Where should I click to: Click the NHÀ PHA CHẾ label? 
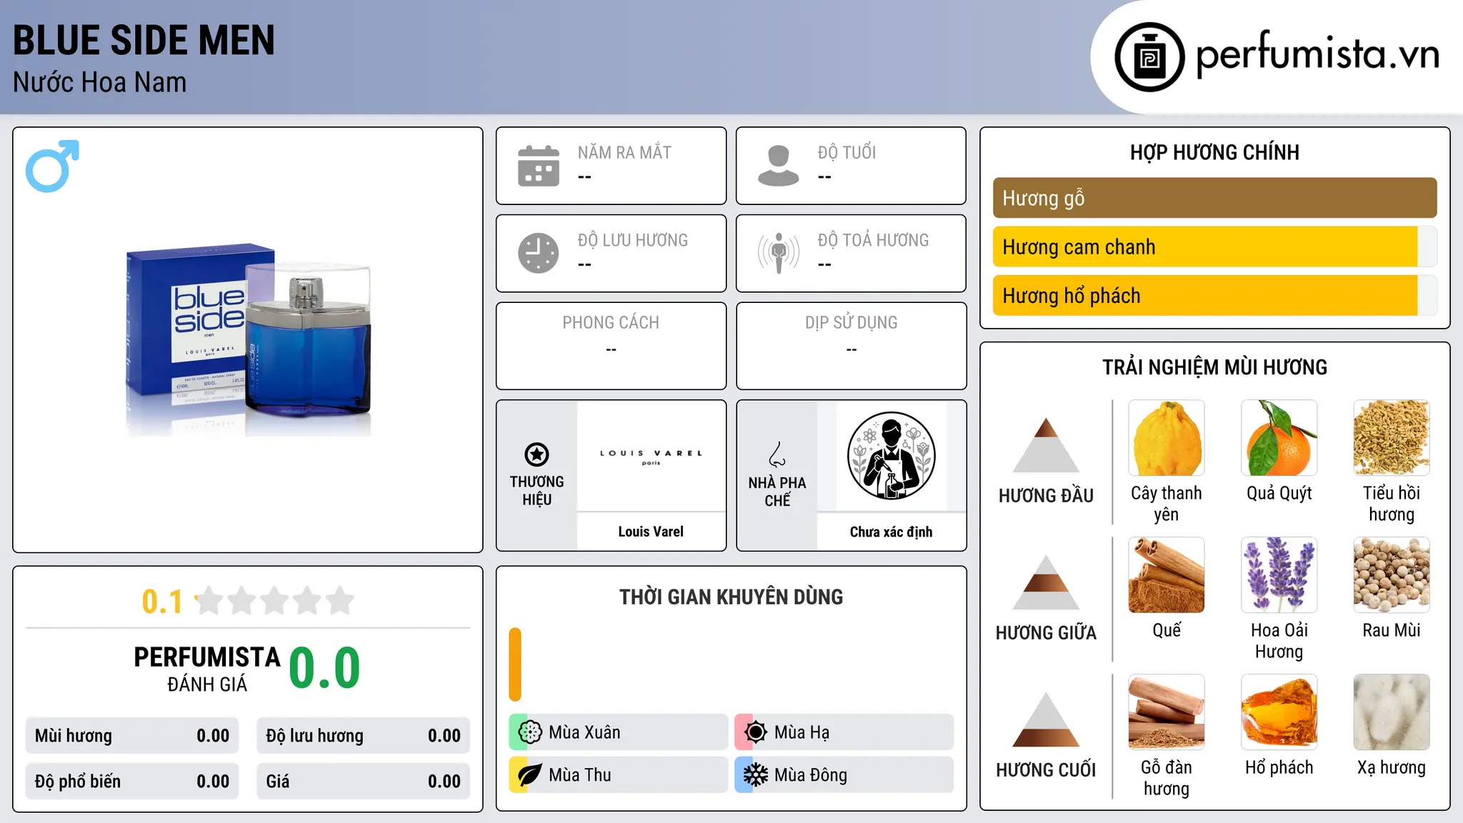pos(777,492)
